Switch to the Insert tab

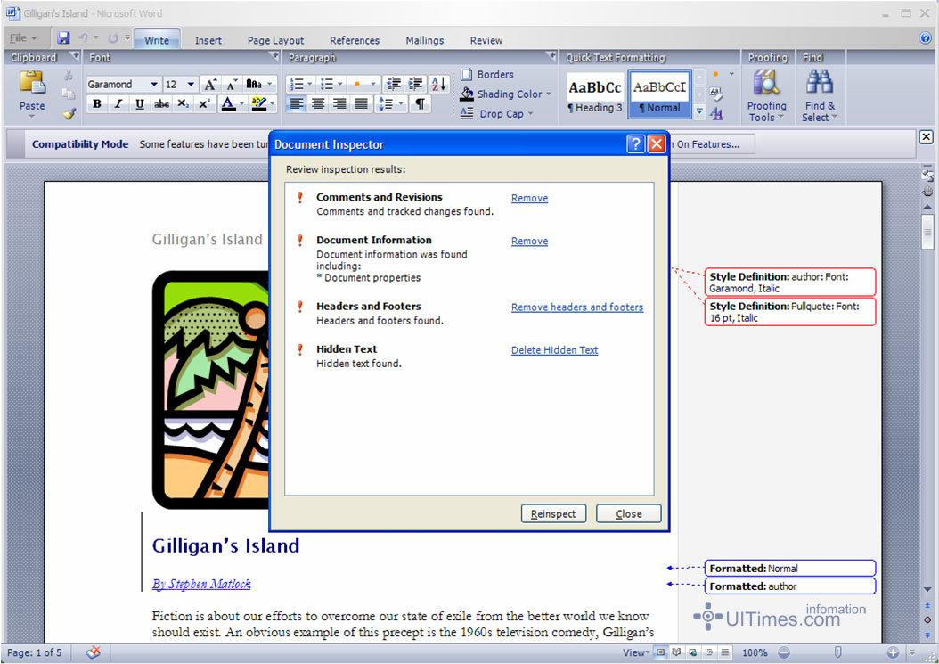(x=208, y=40)
